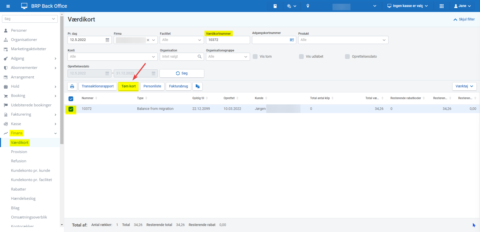480x232 pixels.
Task: Sort by the Oprettet column
Action: point(231,98)
